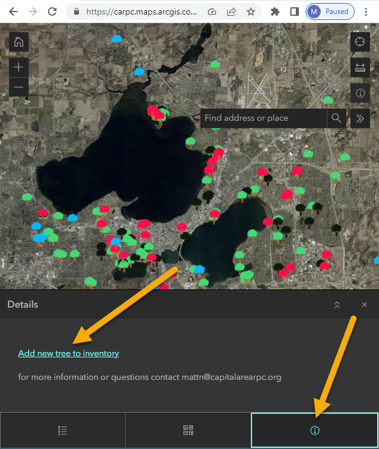Open the map info button on the right

[360, 93]
